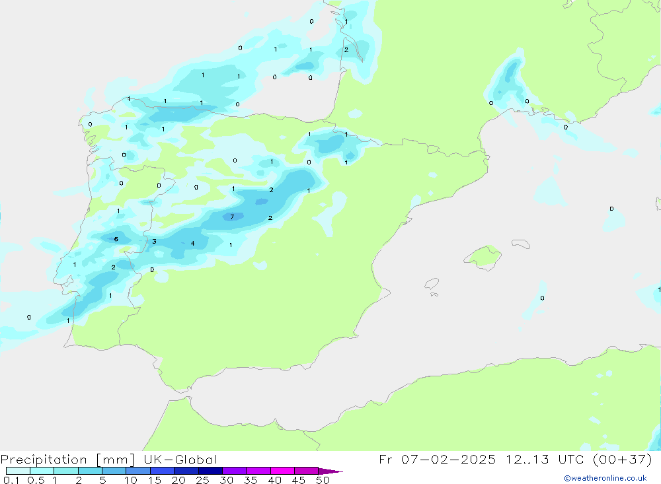This screenshot has height=484, width=661.
Task: Pick the 0.1–0.5 mm palest legend swatch
Action: (18, 471)
